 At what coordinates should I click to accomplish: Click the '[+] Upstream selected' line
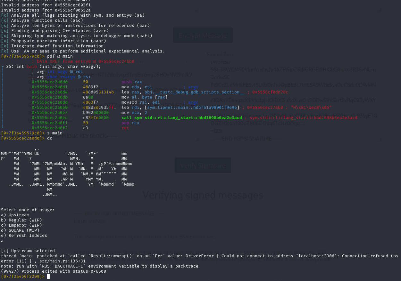(28, 251)
